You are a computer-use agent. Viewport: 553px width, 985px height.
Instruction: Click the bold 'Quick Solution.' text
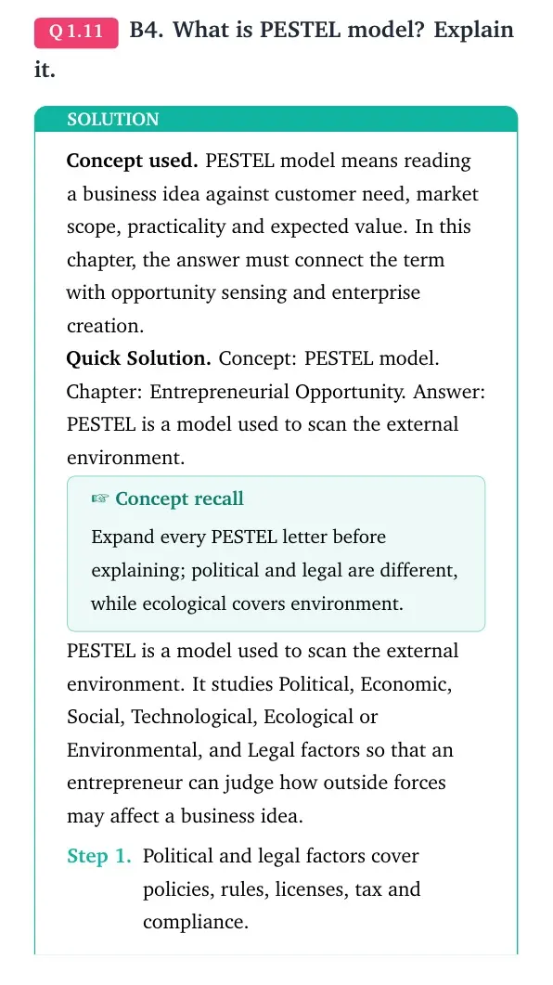139,358
